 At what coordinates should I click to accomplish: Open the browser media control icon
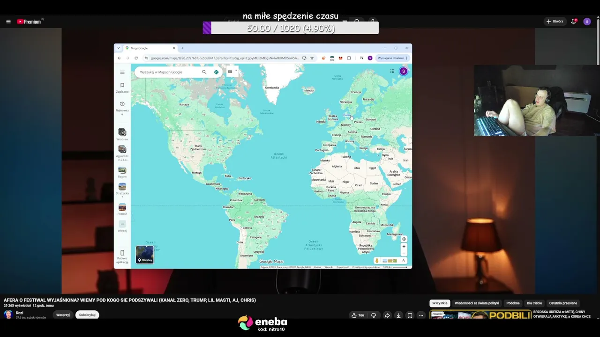[x=361, y=58]
